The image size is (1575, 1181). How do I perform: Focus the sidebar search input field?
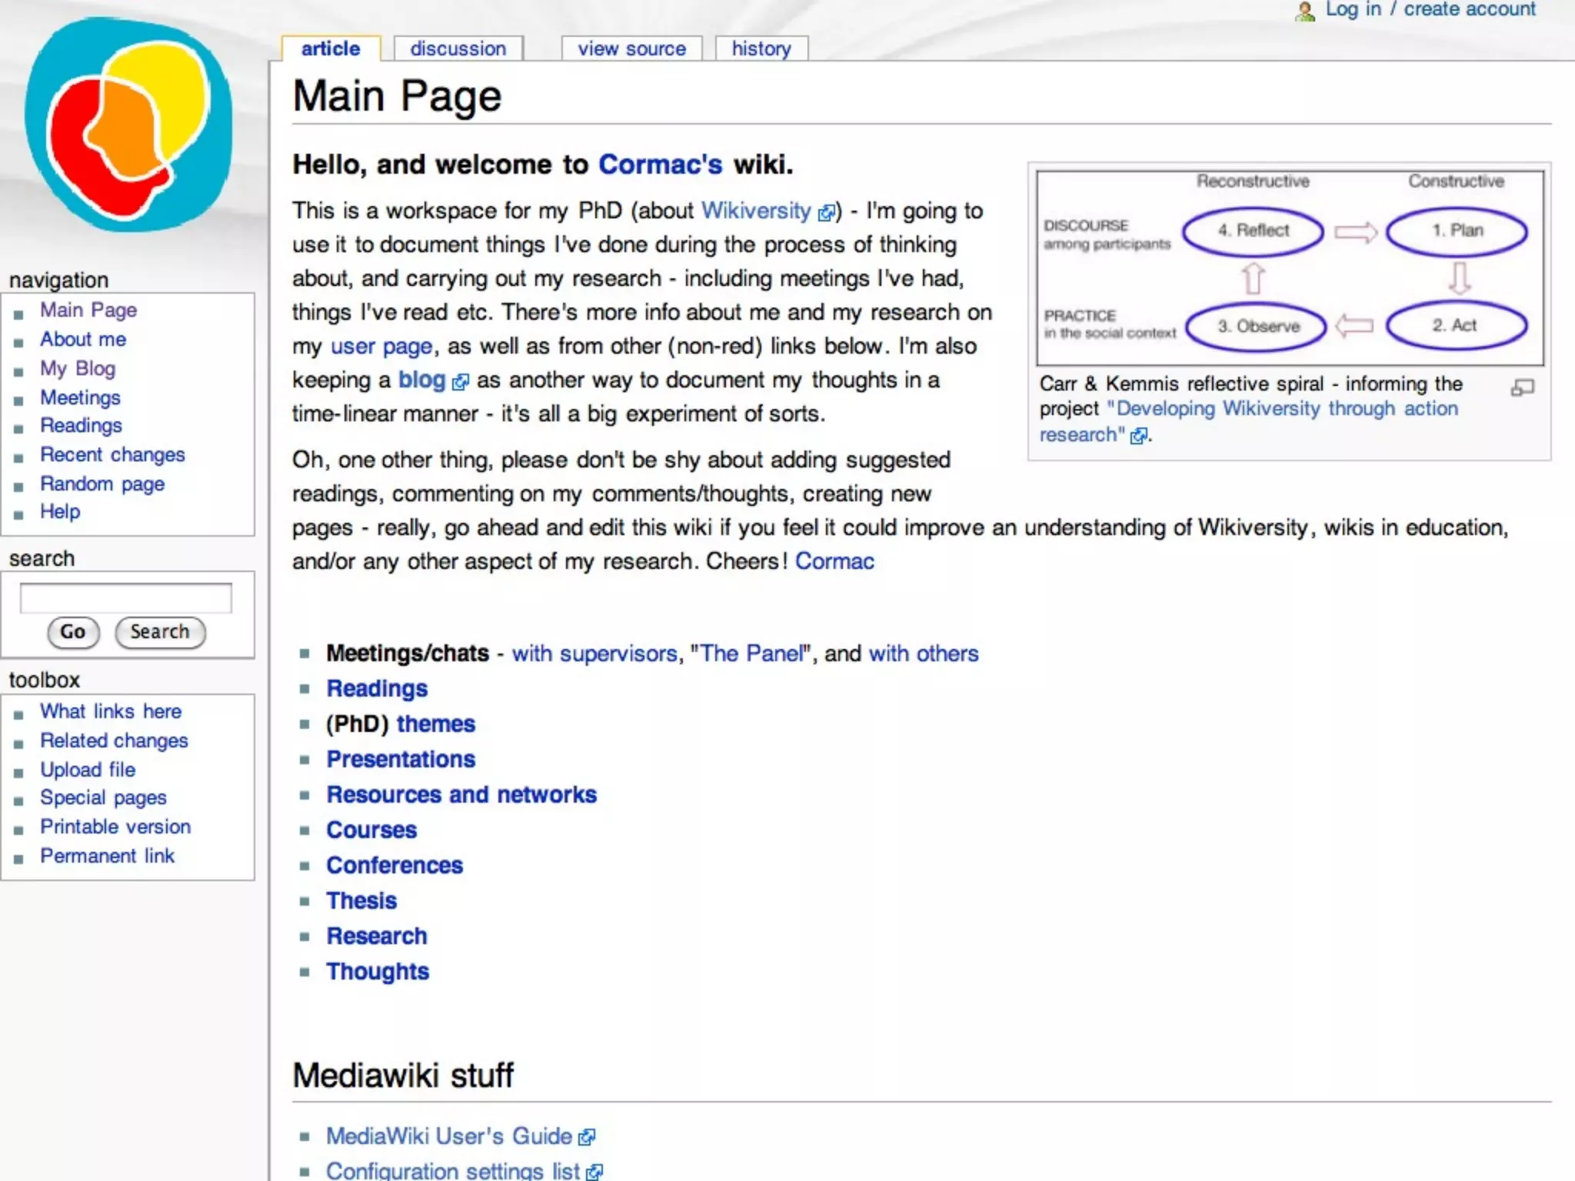coord(125,597)
